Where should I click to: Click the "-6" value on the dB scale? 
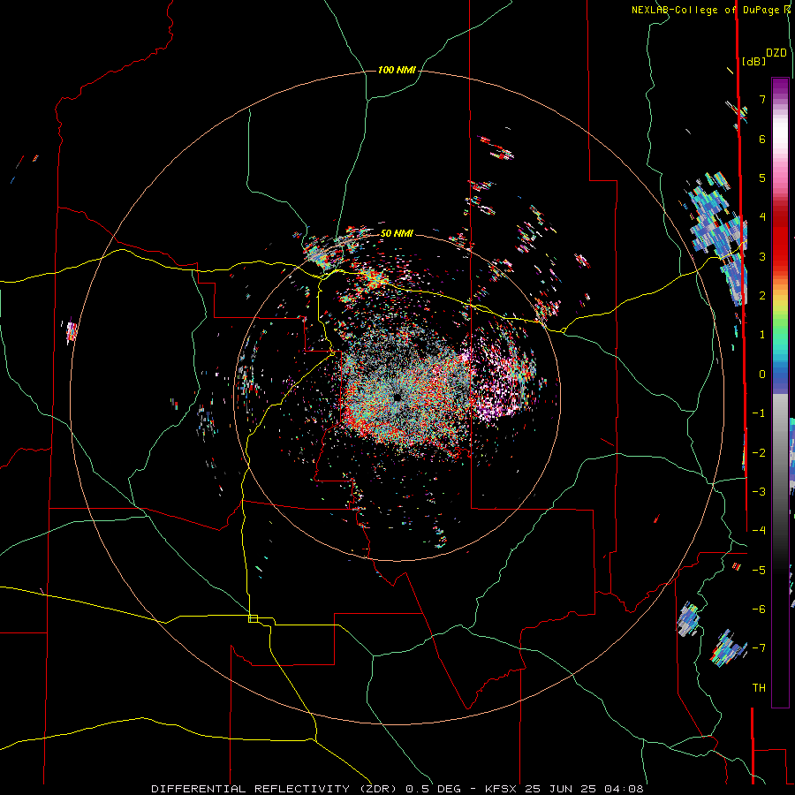click(759, 609)
